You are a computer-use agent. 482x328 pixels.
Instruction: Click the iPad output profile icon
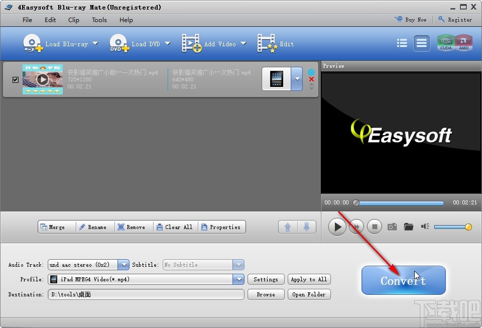(x=276, y=79)
